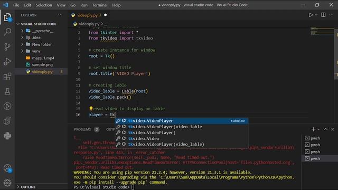The image size is (338, 190).
Task: Open run options dropdown next to play button
Action: (x=316, y=15)
